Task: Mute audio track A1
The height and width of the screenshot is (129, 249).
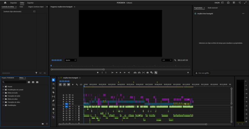Action: [x=73, y=107]
